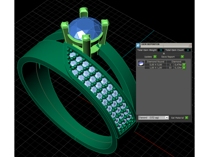This screenshot has width=209, height=157.
Task: Click the quantity cell showing 1
Action: pos(170,65)
